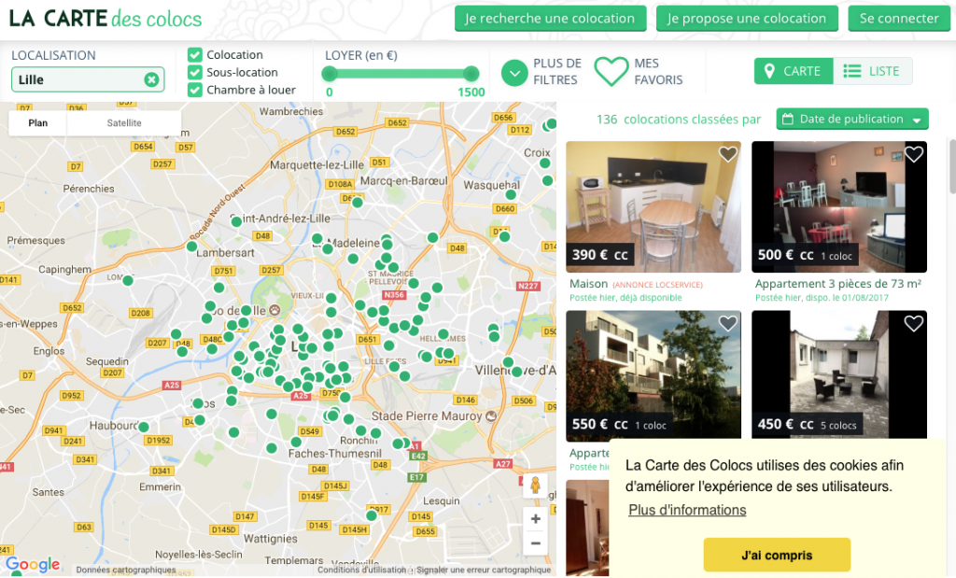Disable Chambre à louer filter
The height and width of the screenshot is (578, 956).
[x=195, y=91]
